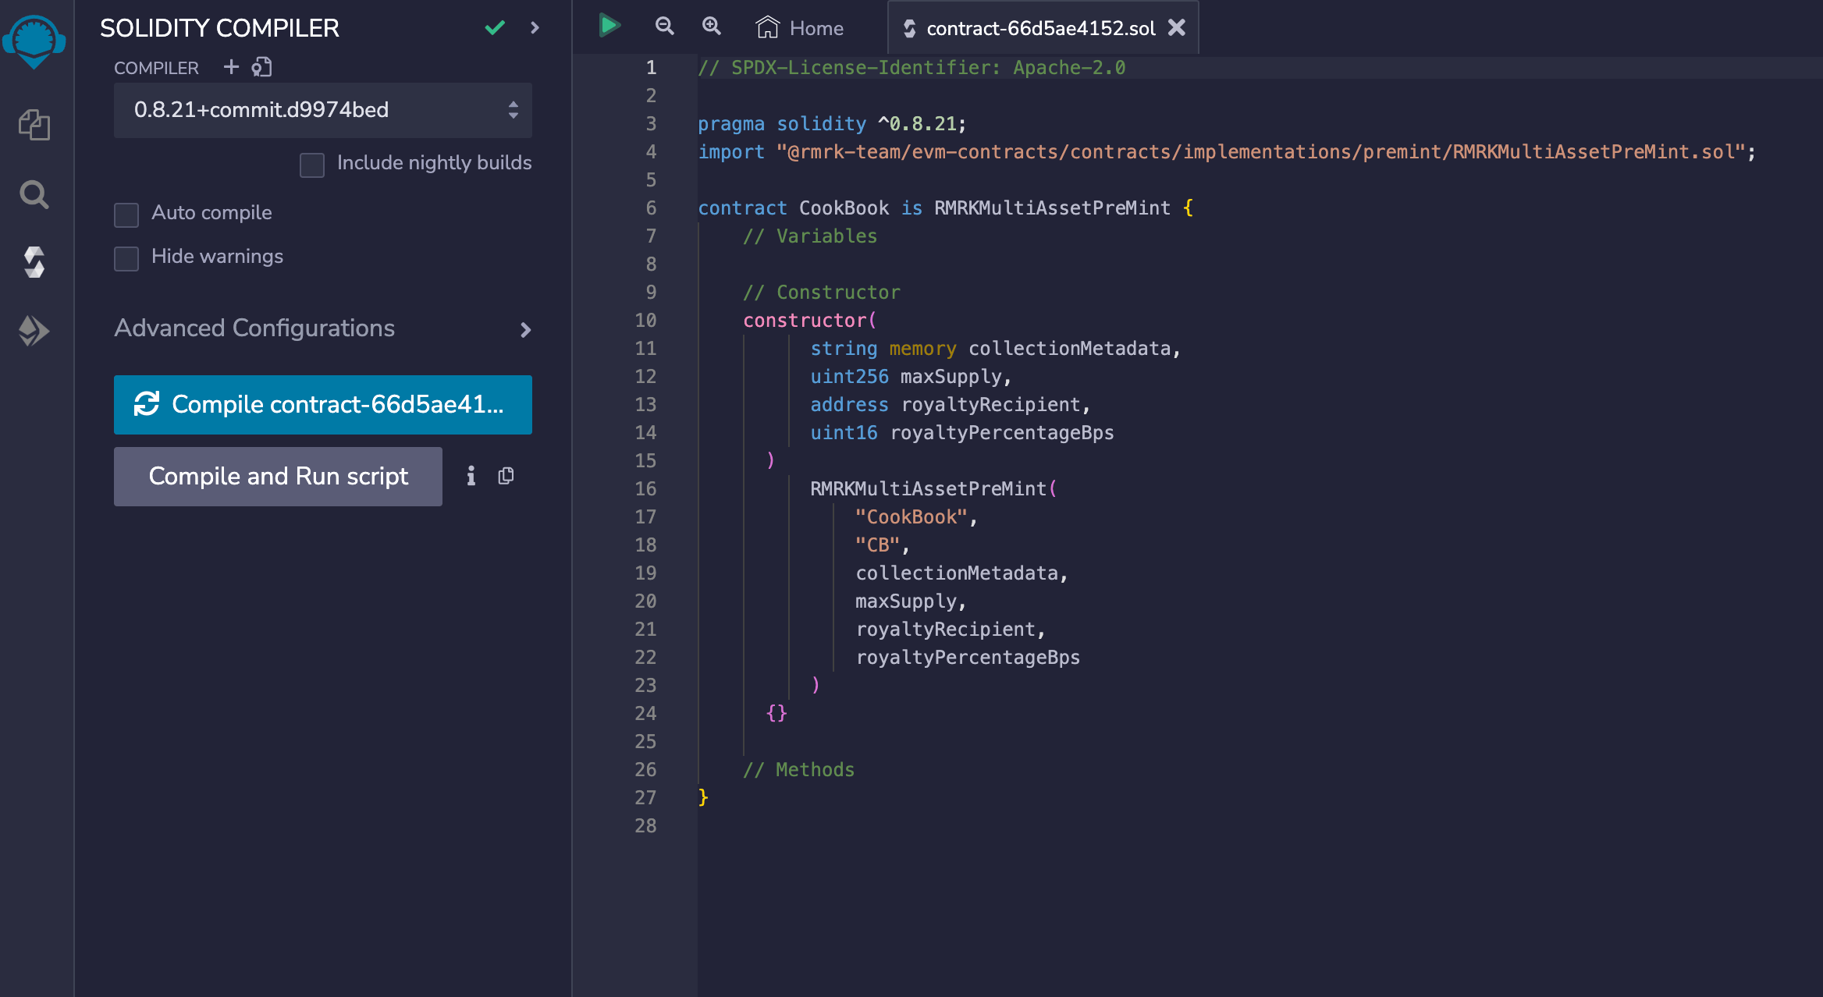The height and width of the screenshot is (997, 1823).
Task: Zoom out the editor font
Action: coord(664,27)
